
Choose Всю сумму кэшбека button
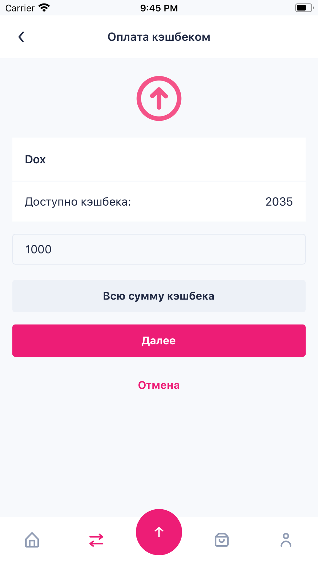click(159, 296)
